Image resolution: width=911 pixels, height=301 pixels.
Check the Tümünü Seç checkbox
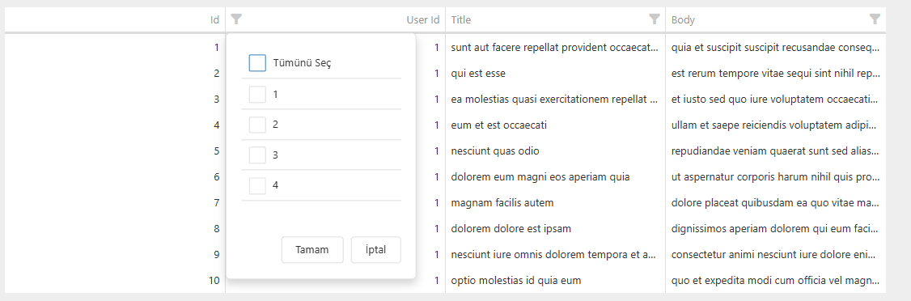coord(257,63)
